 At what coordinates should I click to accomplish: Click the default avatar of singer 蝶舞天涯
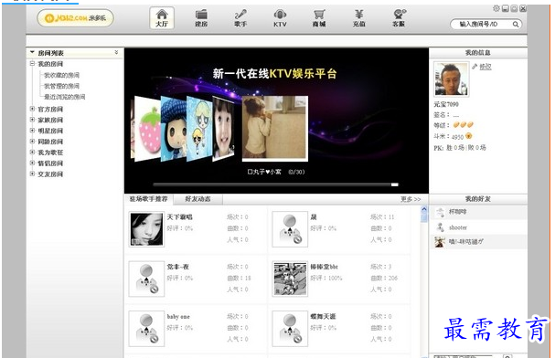(290, 329)
